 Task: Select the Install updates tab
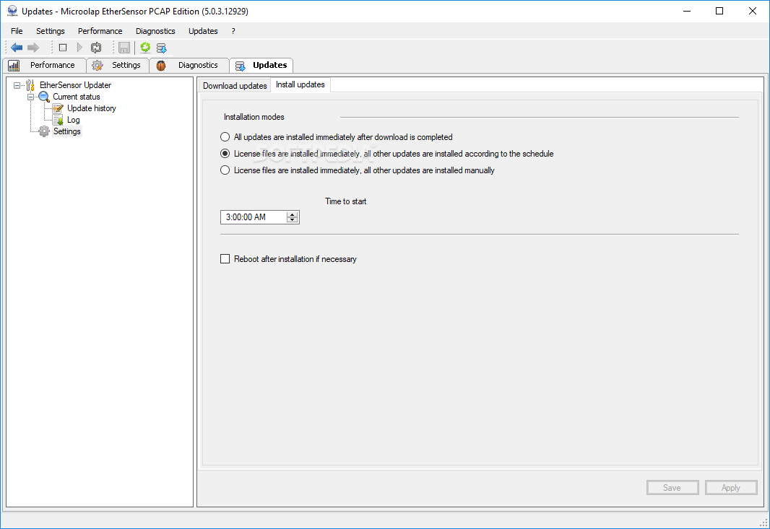click(x=300, y=84)
